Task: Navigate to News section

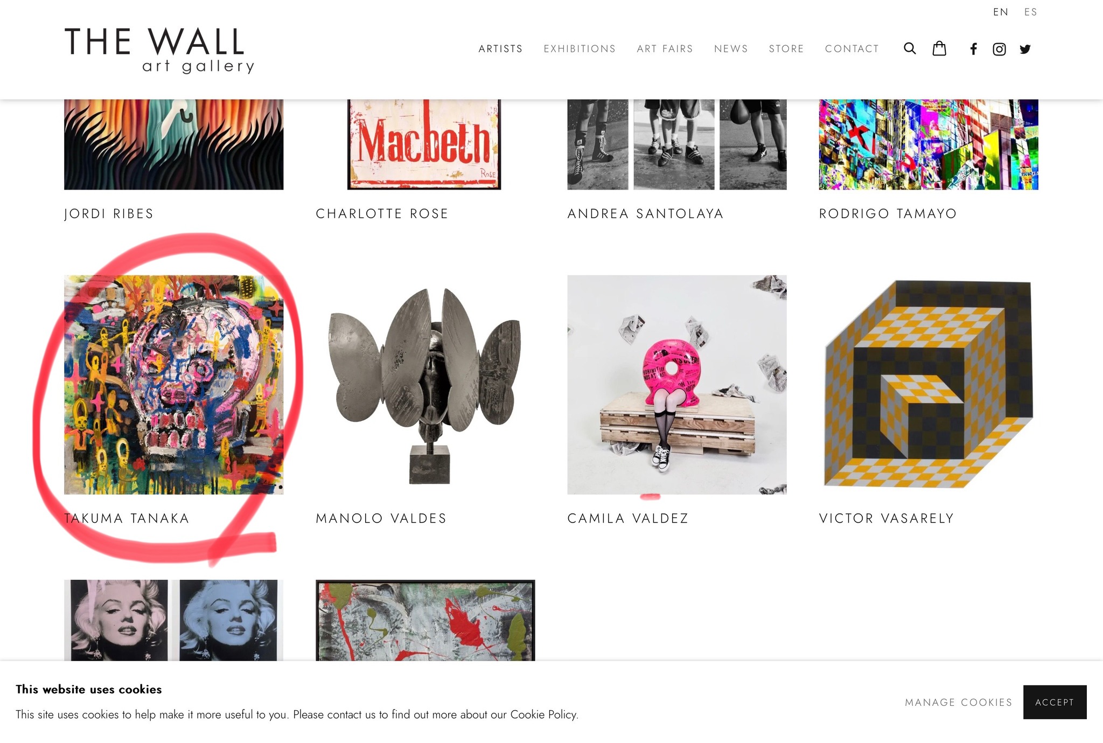Action: point(731,48)
